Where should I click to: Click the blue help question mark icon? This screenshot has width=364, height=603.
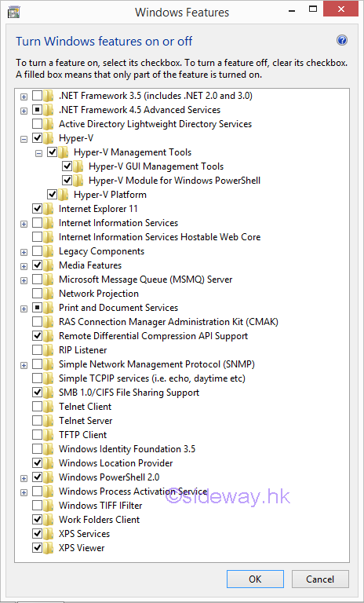342,40
